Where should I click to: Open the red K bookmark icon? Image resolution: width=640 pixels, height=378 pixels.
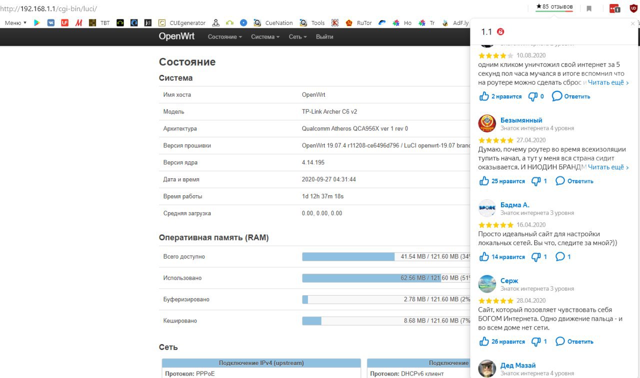pyautogui.click(x=335, y=23)
